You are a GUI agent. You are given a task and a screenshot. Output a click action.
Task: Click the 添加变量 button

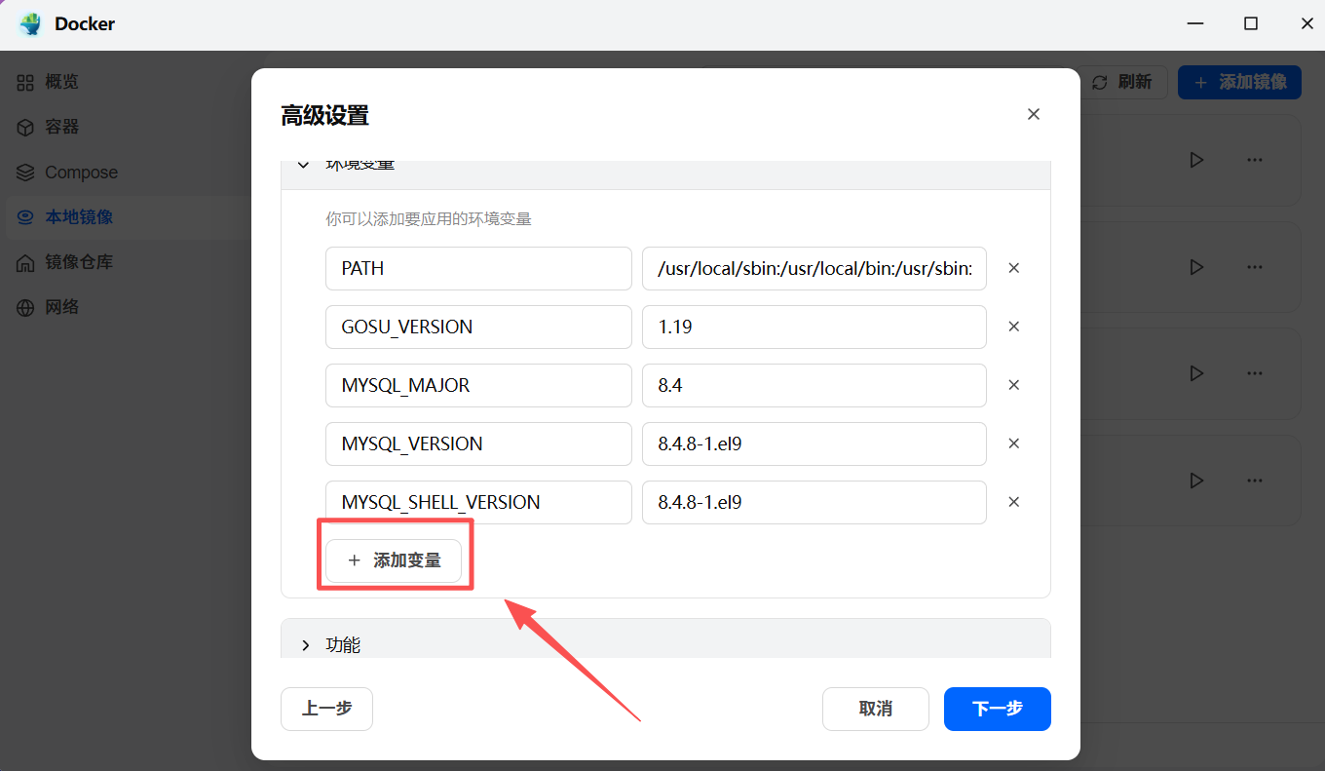[x=394, y=560]
